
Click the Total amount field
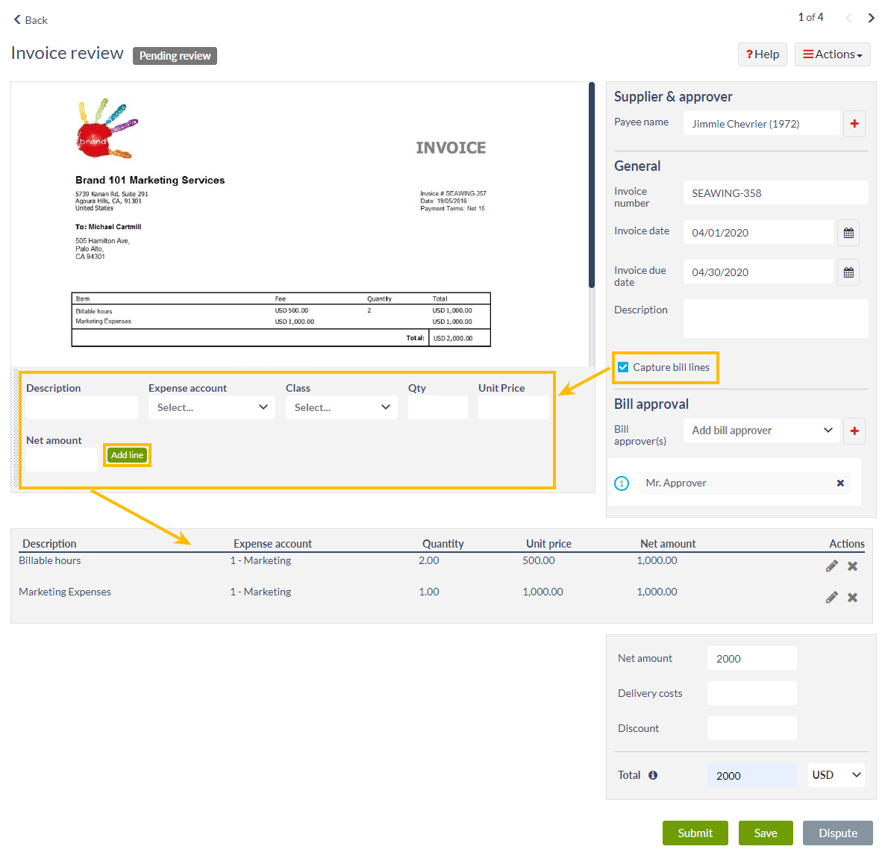(x=751, y=775)
